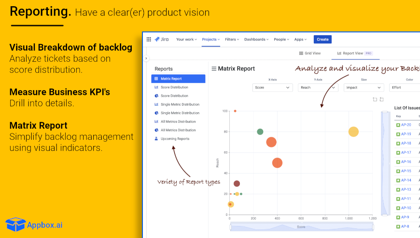Click the green bubble at Reach 80
The image size is (420, 238).
point(260,132)
